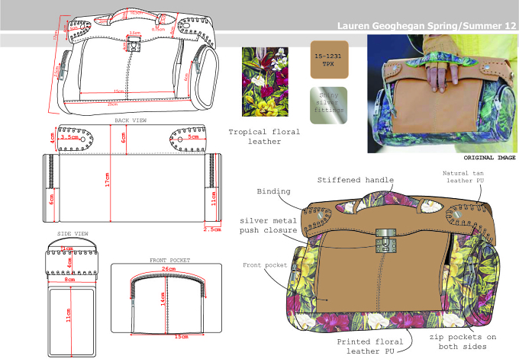Image resolution: width=519 pixels, height=359 pixels.
Task: Click the 3.5cm measurement in back view
Action: (69, 136)
